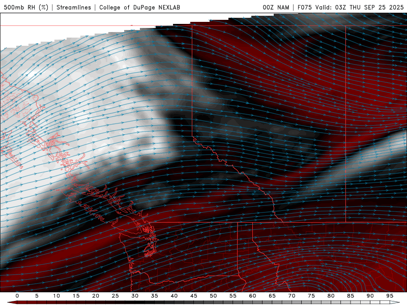This screenshot has width=407, height=305.
Task: Click the '85' colorbar tick label
Action: pos(351,296)
